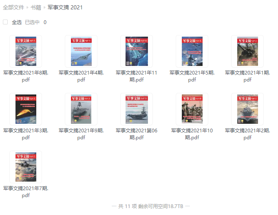Go to 全部文件 in breadcrumb
The image size is (278, 215).
[x=13, y=7]
